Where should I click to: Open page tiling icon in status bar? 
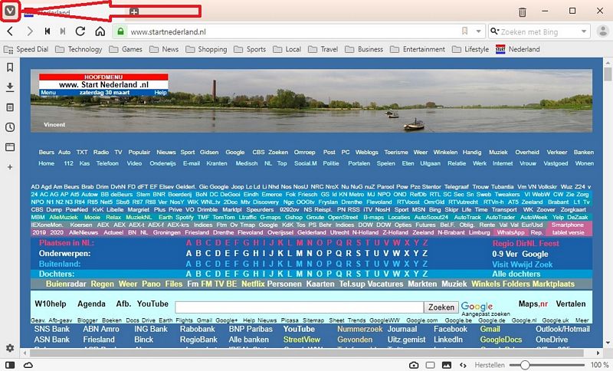[430, 365]
